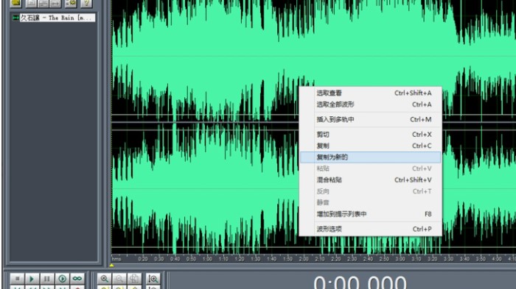Click the yellow open-file folder icon

point(15,3)
